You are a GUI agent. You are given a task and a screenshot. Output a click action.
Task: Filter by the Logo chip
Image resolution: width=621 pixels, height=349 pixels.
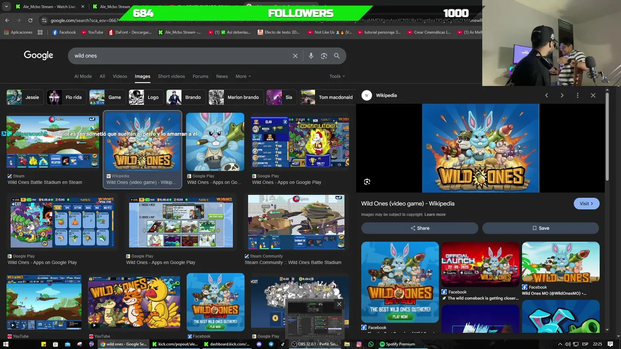[x=145, y=97]
